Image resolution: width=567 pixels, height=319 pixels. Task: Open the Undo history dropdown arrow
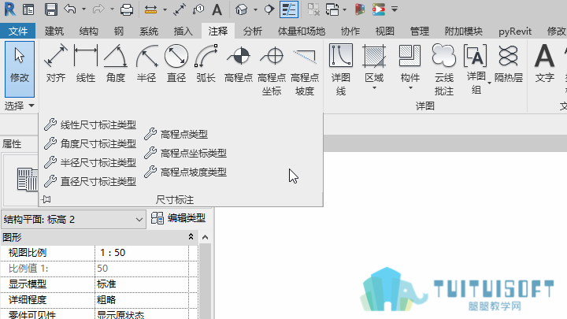pos(83,9)
